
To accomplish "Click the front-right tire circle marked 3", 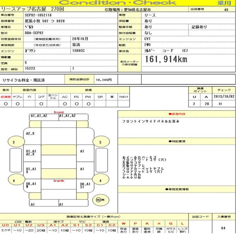I will [101, 142].
